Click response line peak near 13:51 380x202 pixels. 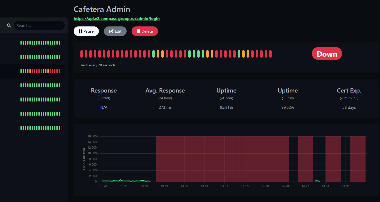(x=121, y=180)
